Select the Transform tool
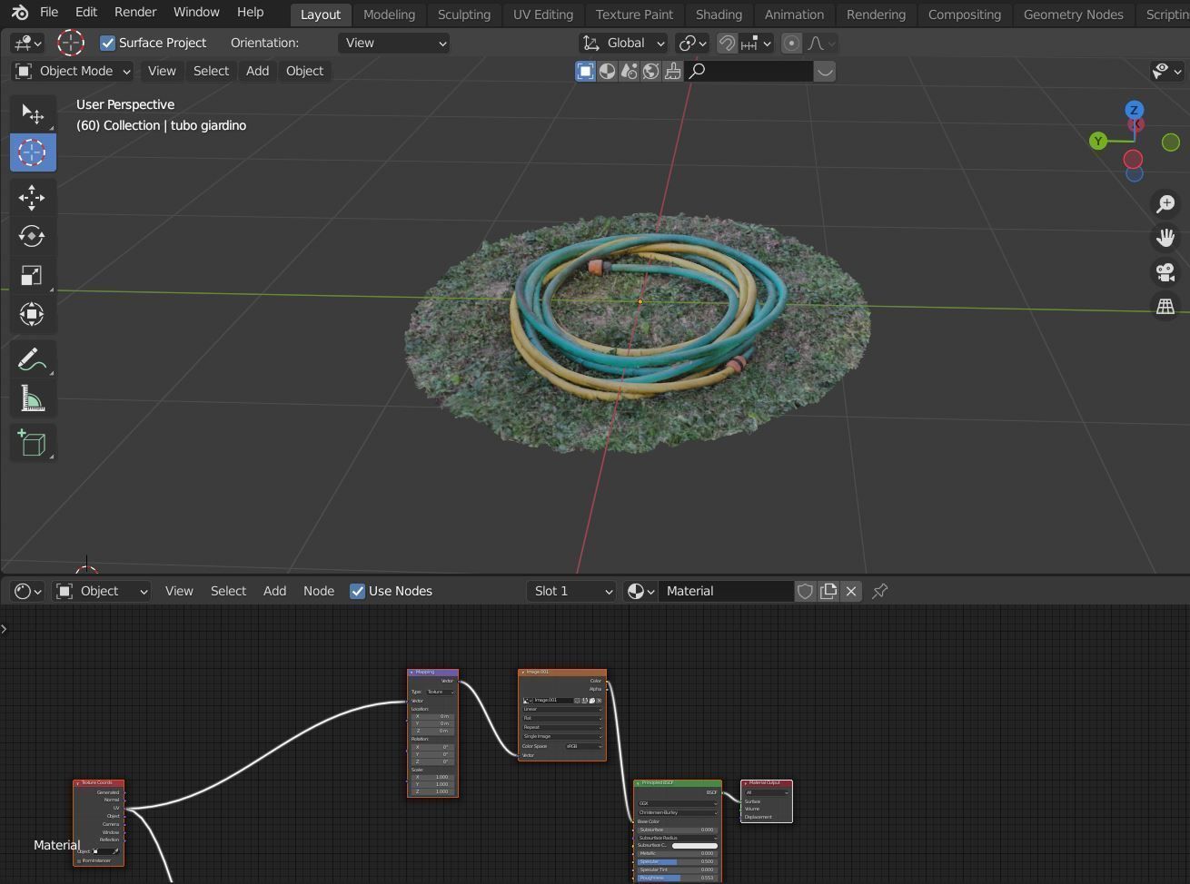The height and width of the screenshot is (884, 1190). coord(33,315)
